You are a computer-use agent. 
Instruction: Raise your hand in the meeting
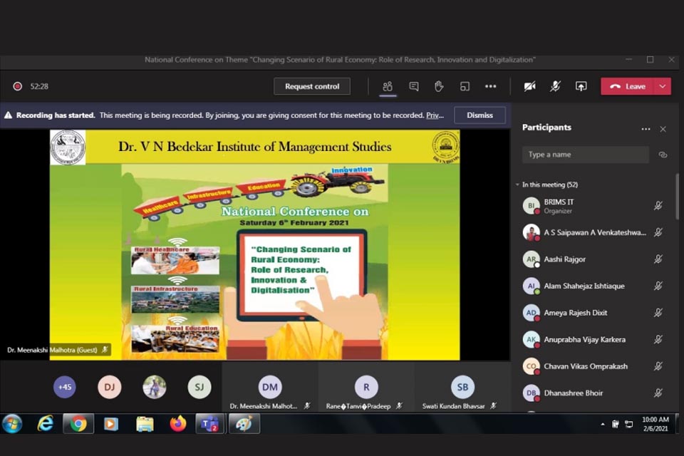click(439, 86)
